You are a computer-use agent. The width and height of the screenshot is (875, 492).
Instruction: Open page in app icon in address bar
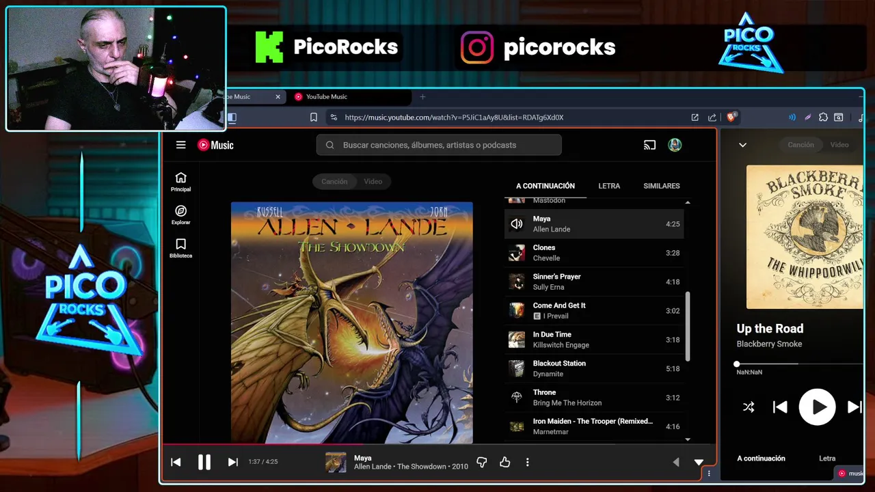695,118
